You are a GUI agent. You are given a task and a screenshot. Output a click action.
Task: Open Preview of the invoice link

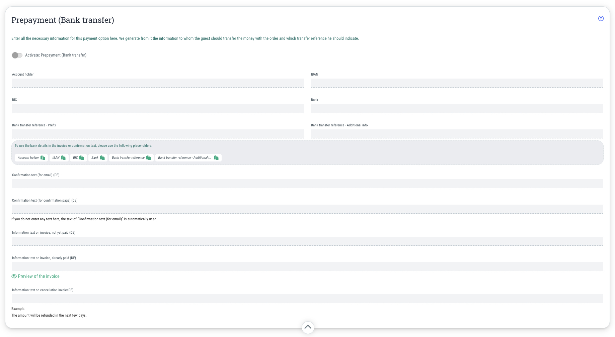coord(39,276)
